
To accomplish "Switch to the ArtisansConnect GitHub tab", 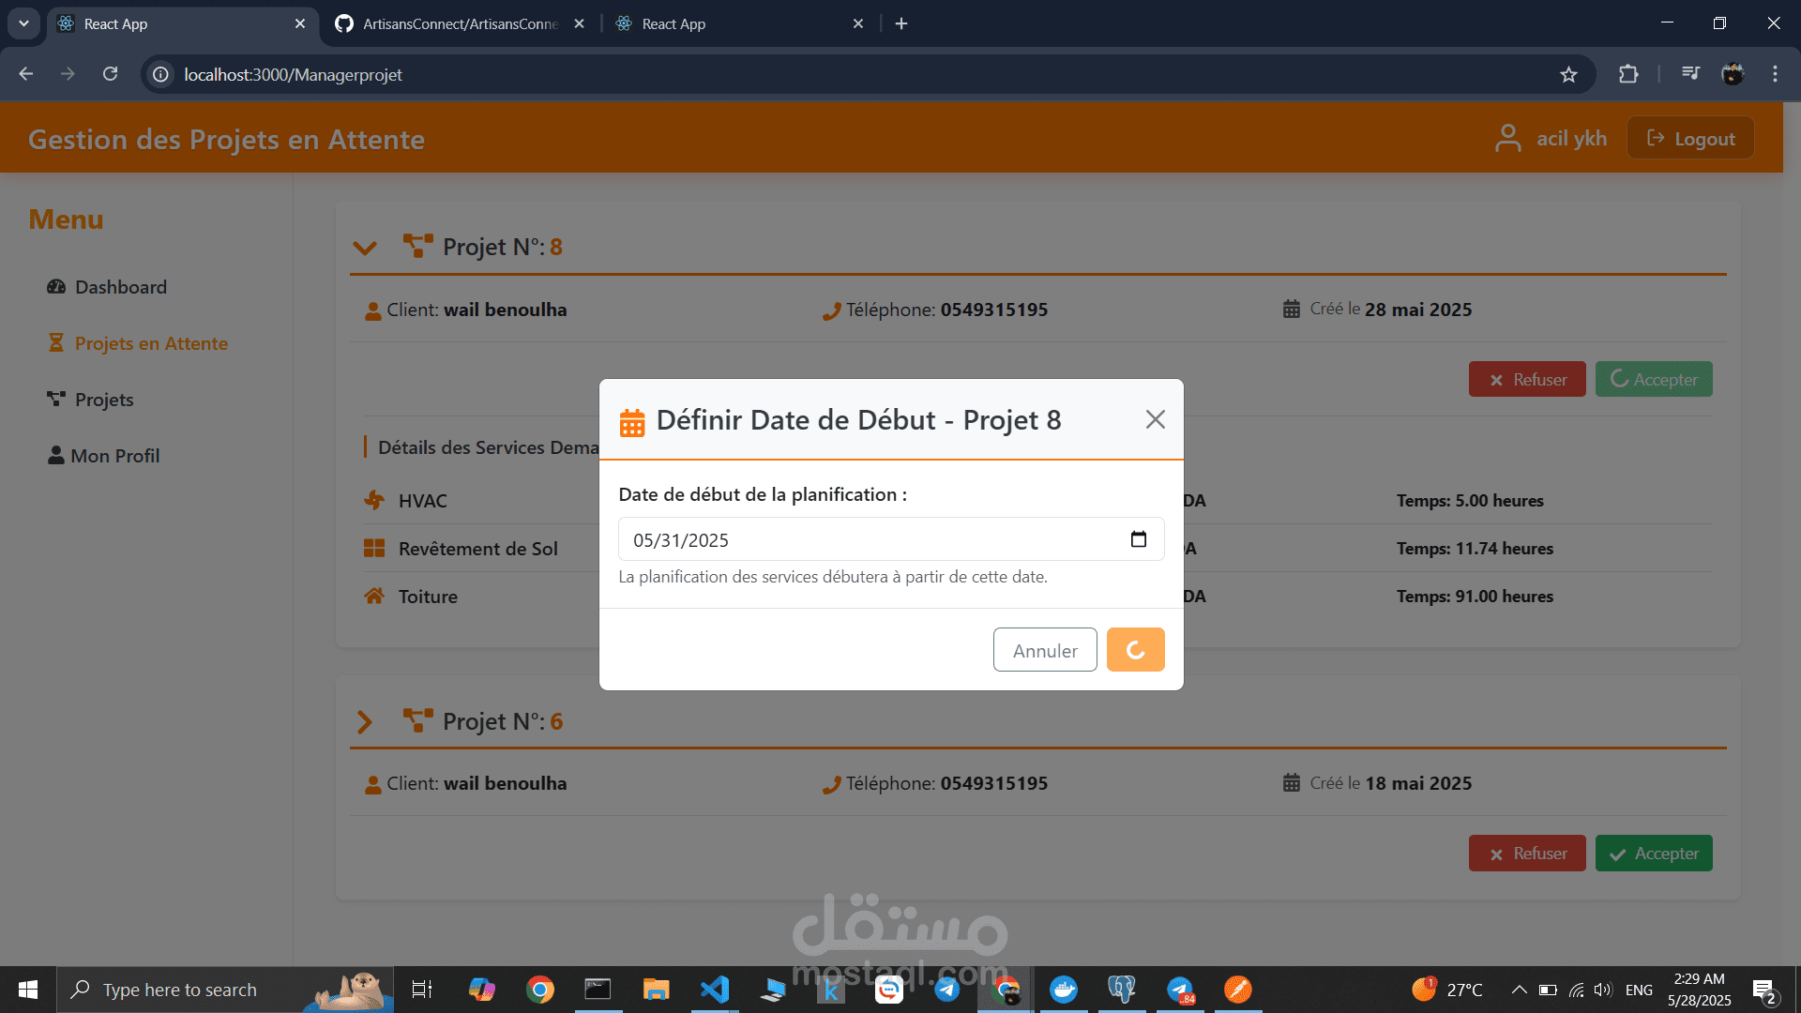I will click(x=460, y=23).
